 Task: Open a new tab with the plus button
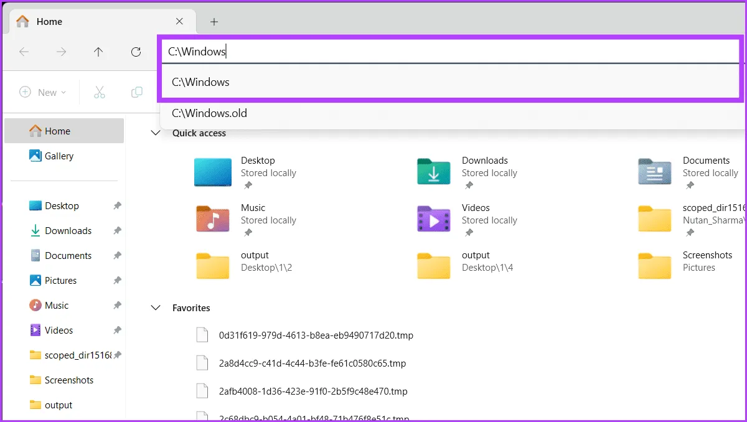point(214,21)
